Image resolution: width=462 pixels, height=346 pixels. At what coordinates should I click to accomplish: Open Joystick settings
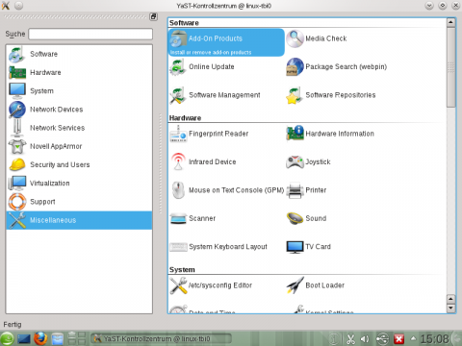pyautogui.click(x=308, y=162)
